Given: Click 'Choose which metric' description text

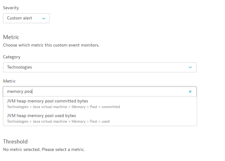Looking at the screenshot, I should click(51, 45).
